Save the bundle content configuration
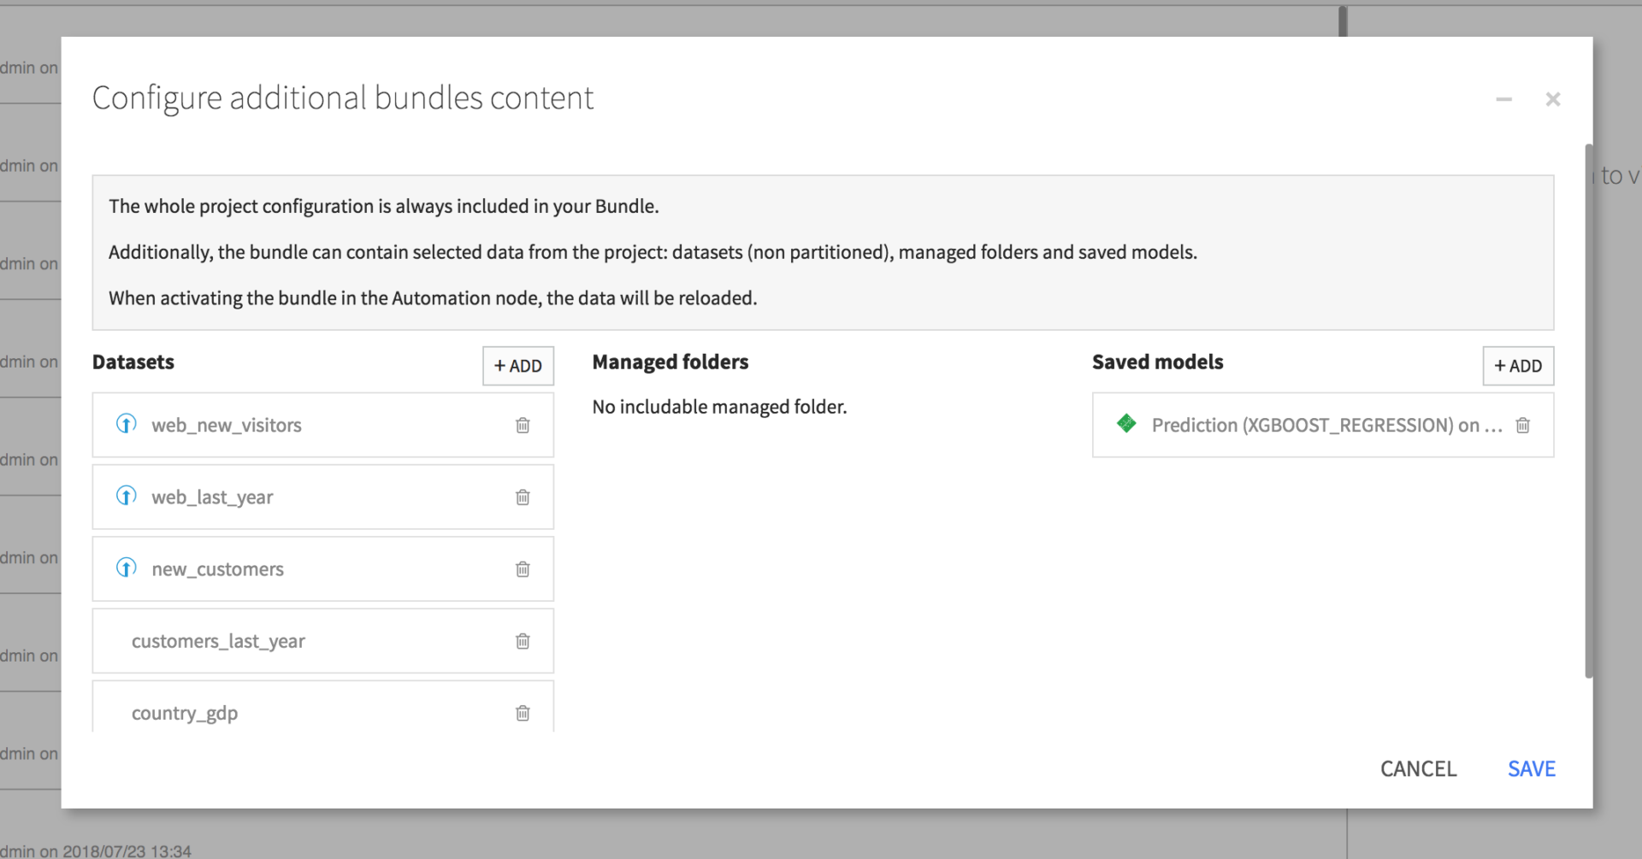 (1531, 768)
